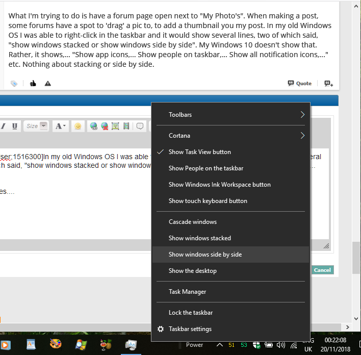This screenshot has height=355, width=361.
Task: Select Show windows side by side
Action: (x=230, y=255)
